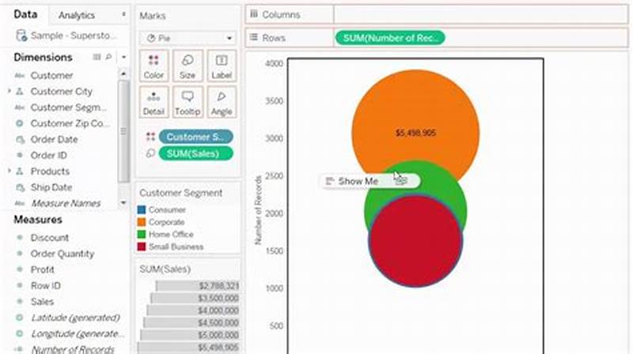Viewport: 633px width, 354px height.
Task: Click the Customer Segment legend title
Action: (x=181, y=193)
